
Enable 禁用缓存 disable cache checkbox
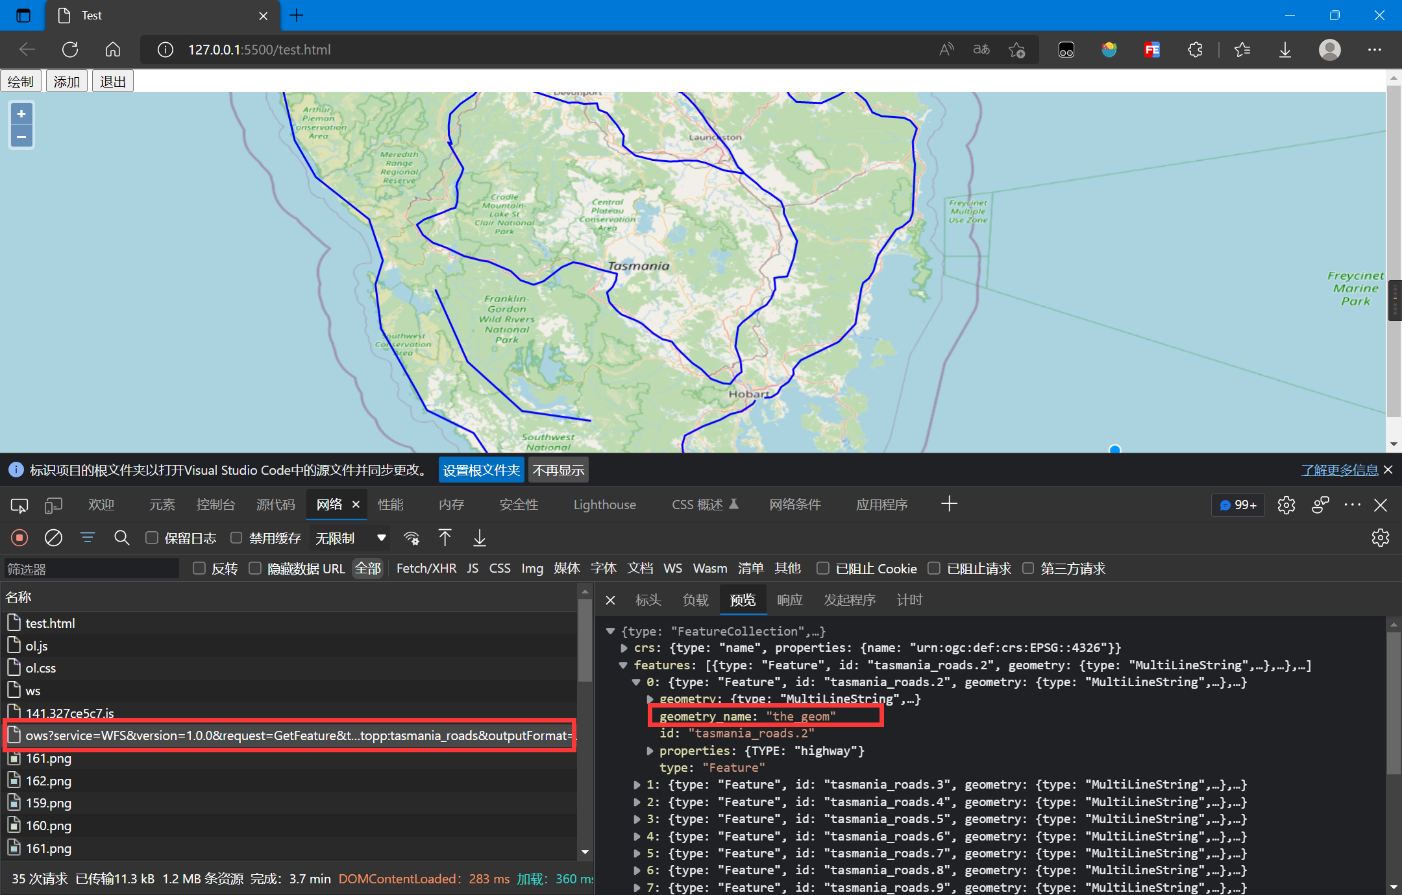click(x=236, y=538)
